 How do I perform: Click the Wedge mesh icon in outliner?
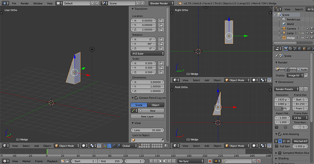click(284, 38)
